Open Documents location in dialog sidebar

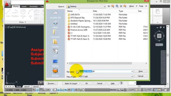point(55,34)
